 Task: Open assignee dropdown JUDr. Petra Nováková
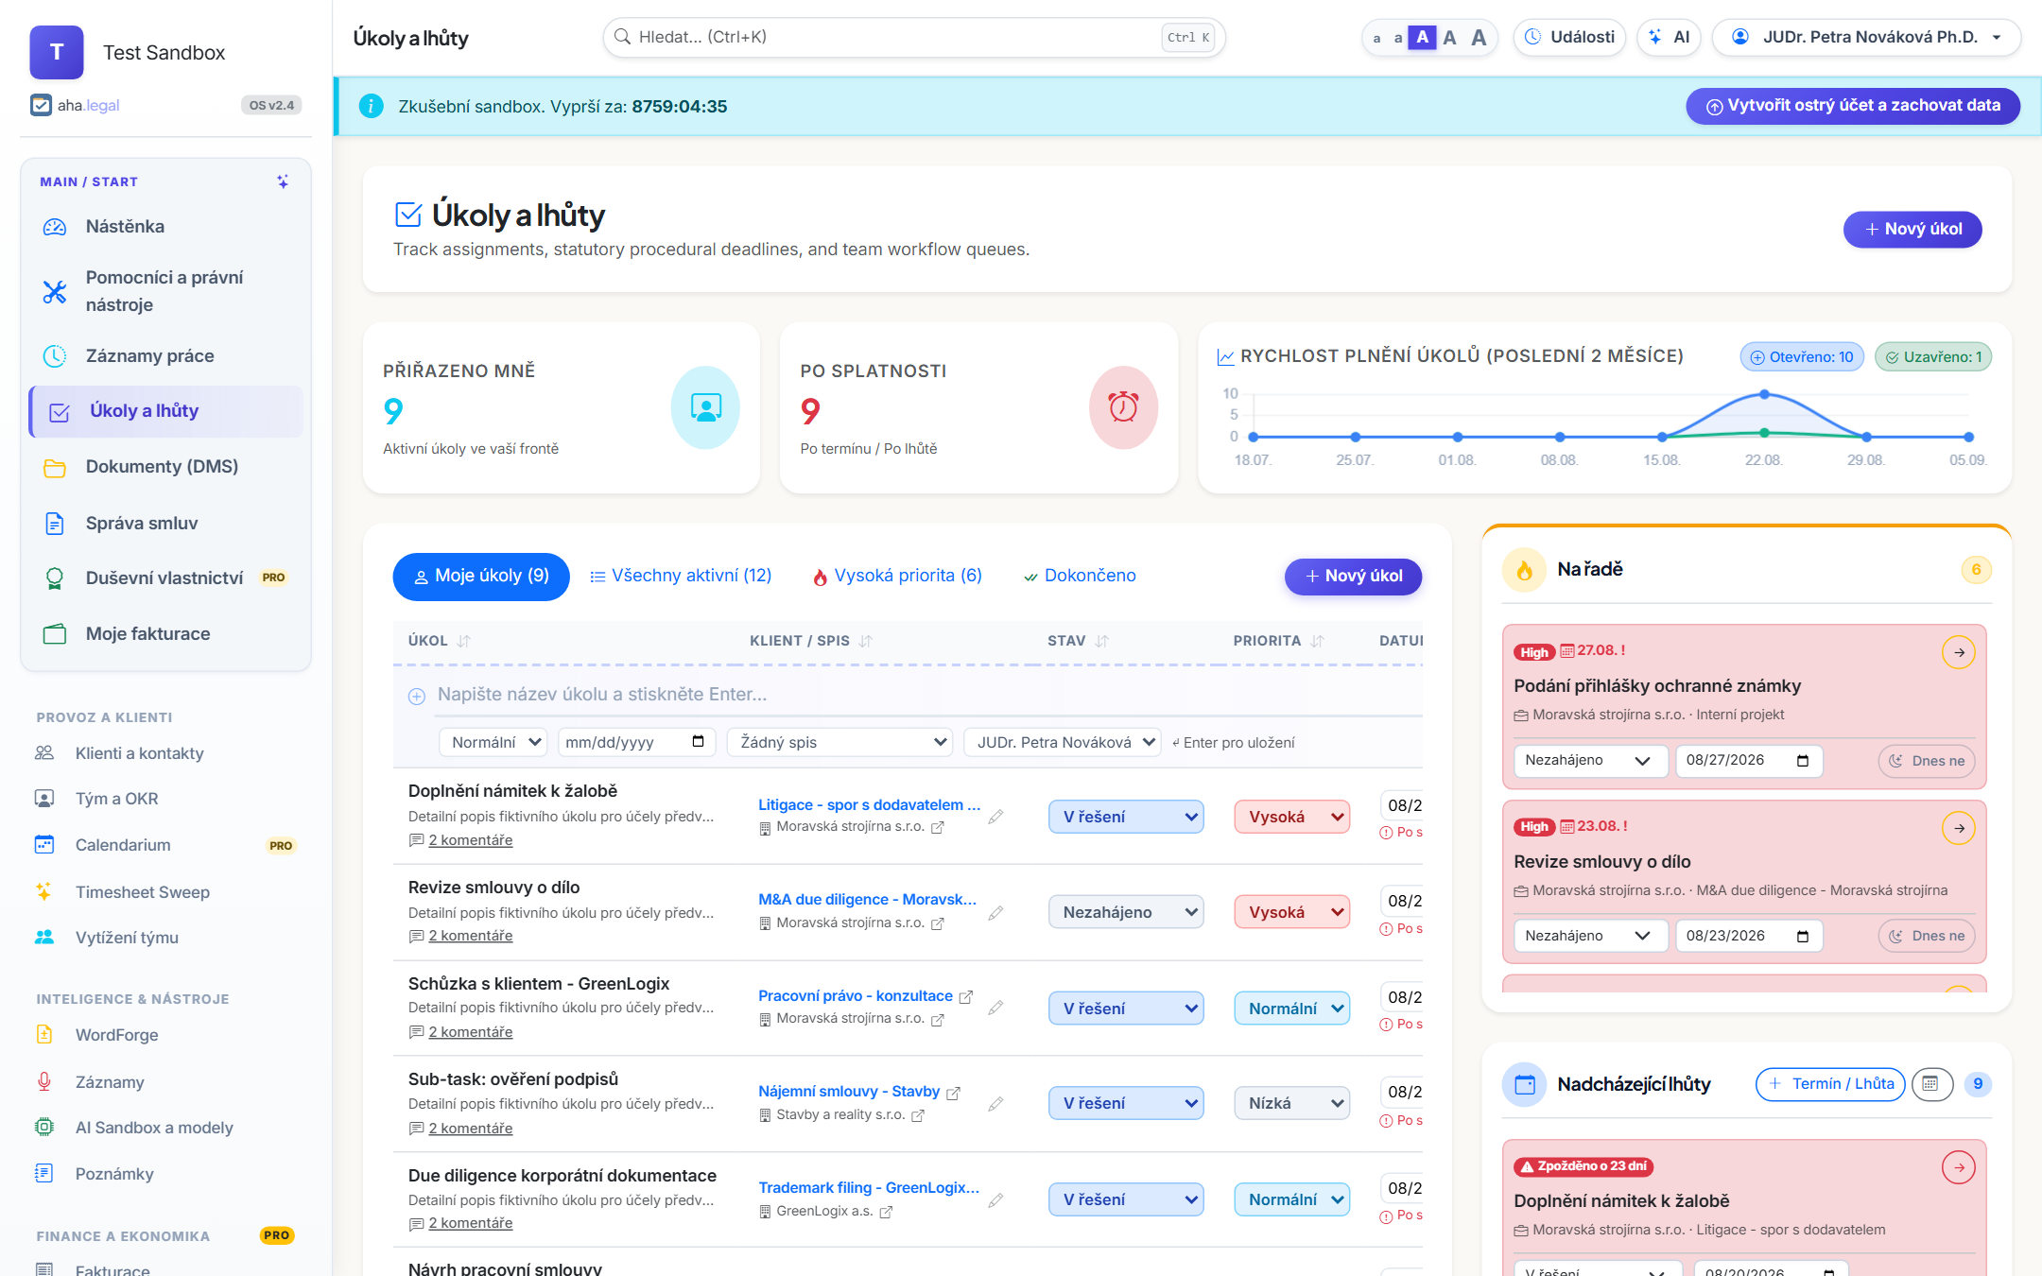point(1063,742)
